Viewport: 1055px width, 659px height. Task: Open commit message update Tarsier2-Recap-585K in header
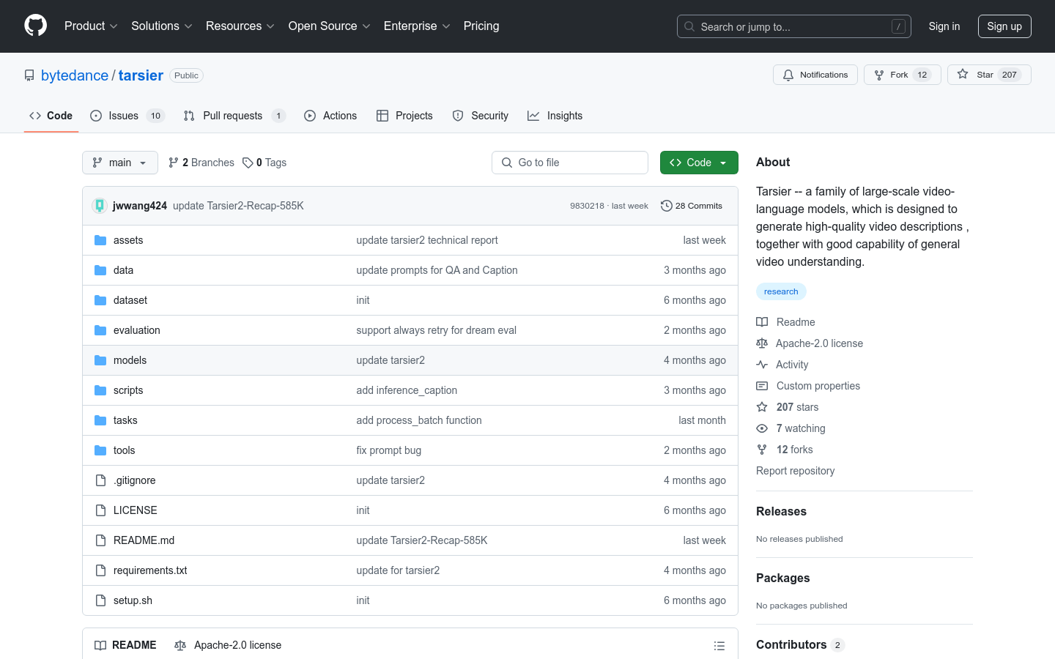[238, 206]
